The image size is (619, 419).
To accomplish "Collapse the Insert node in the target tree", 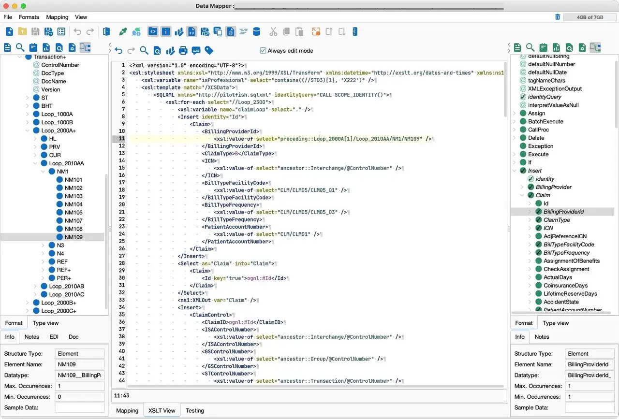I will (x=515, y=171).
